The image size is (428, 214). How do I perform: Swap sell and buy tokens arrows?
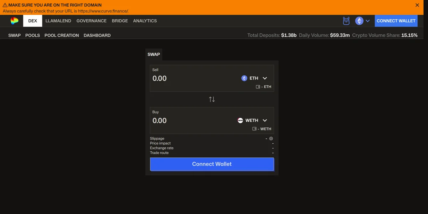click(x=212, y=99)
